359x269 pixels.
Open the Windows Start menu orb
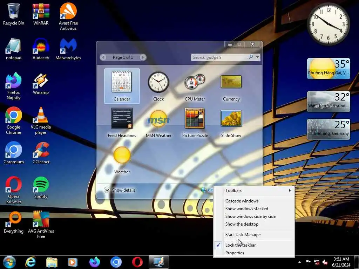[x=9, y=262]
